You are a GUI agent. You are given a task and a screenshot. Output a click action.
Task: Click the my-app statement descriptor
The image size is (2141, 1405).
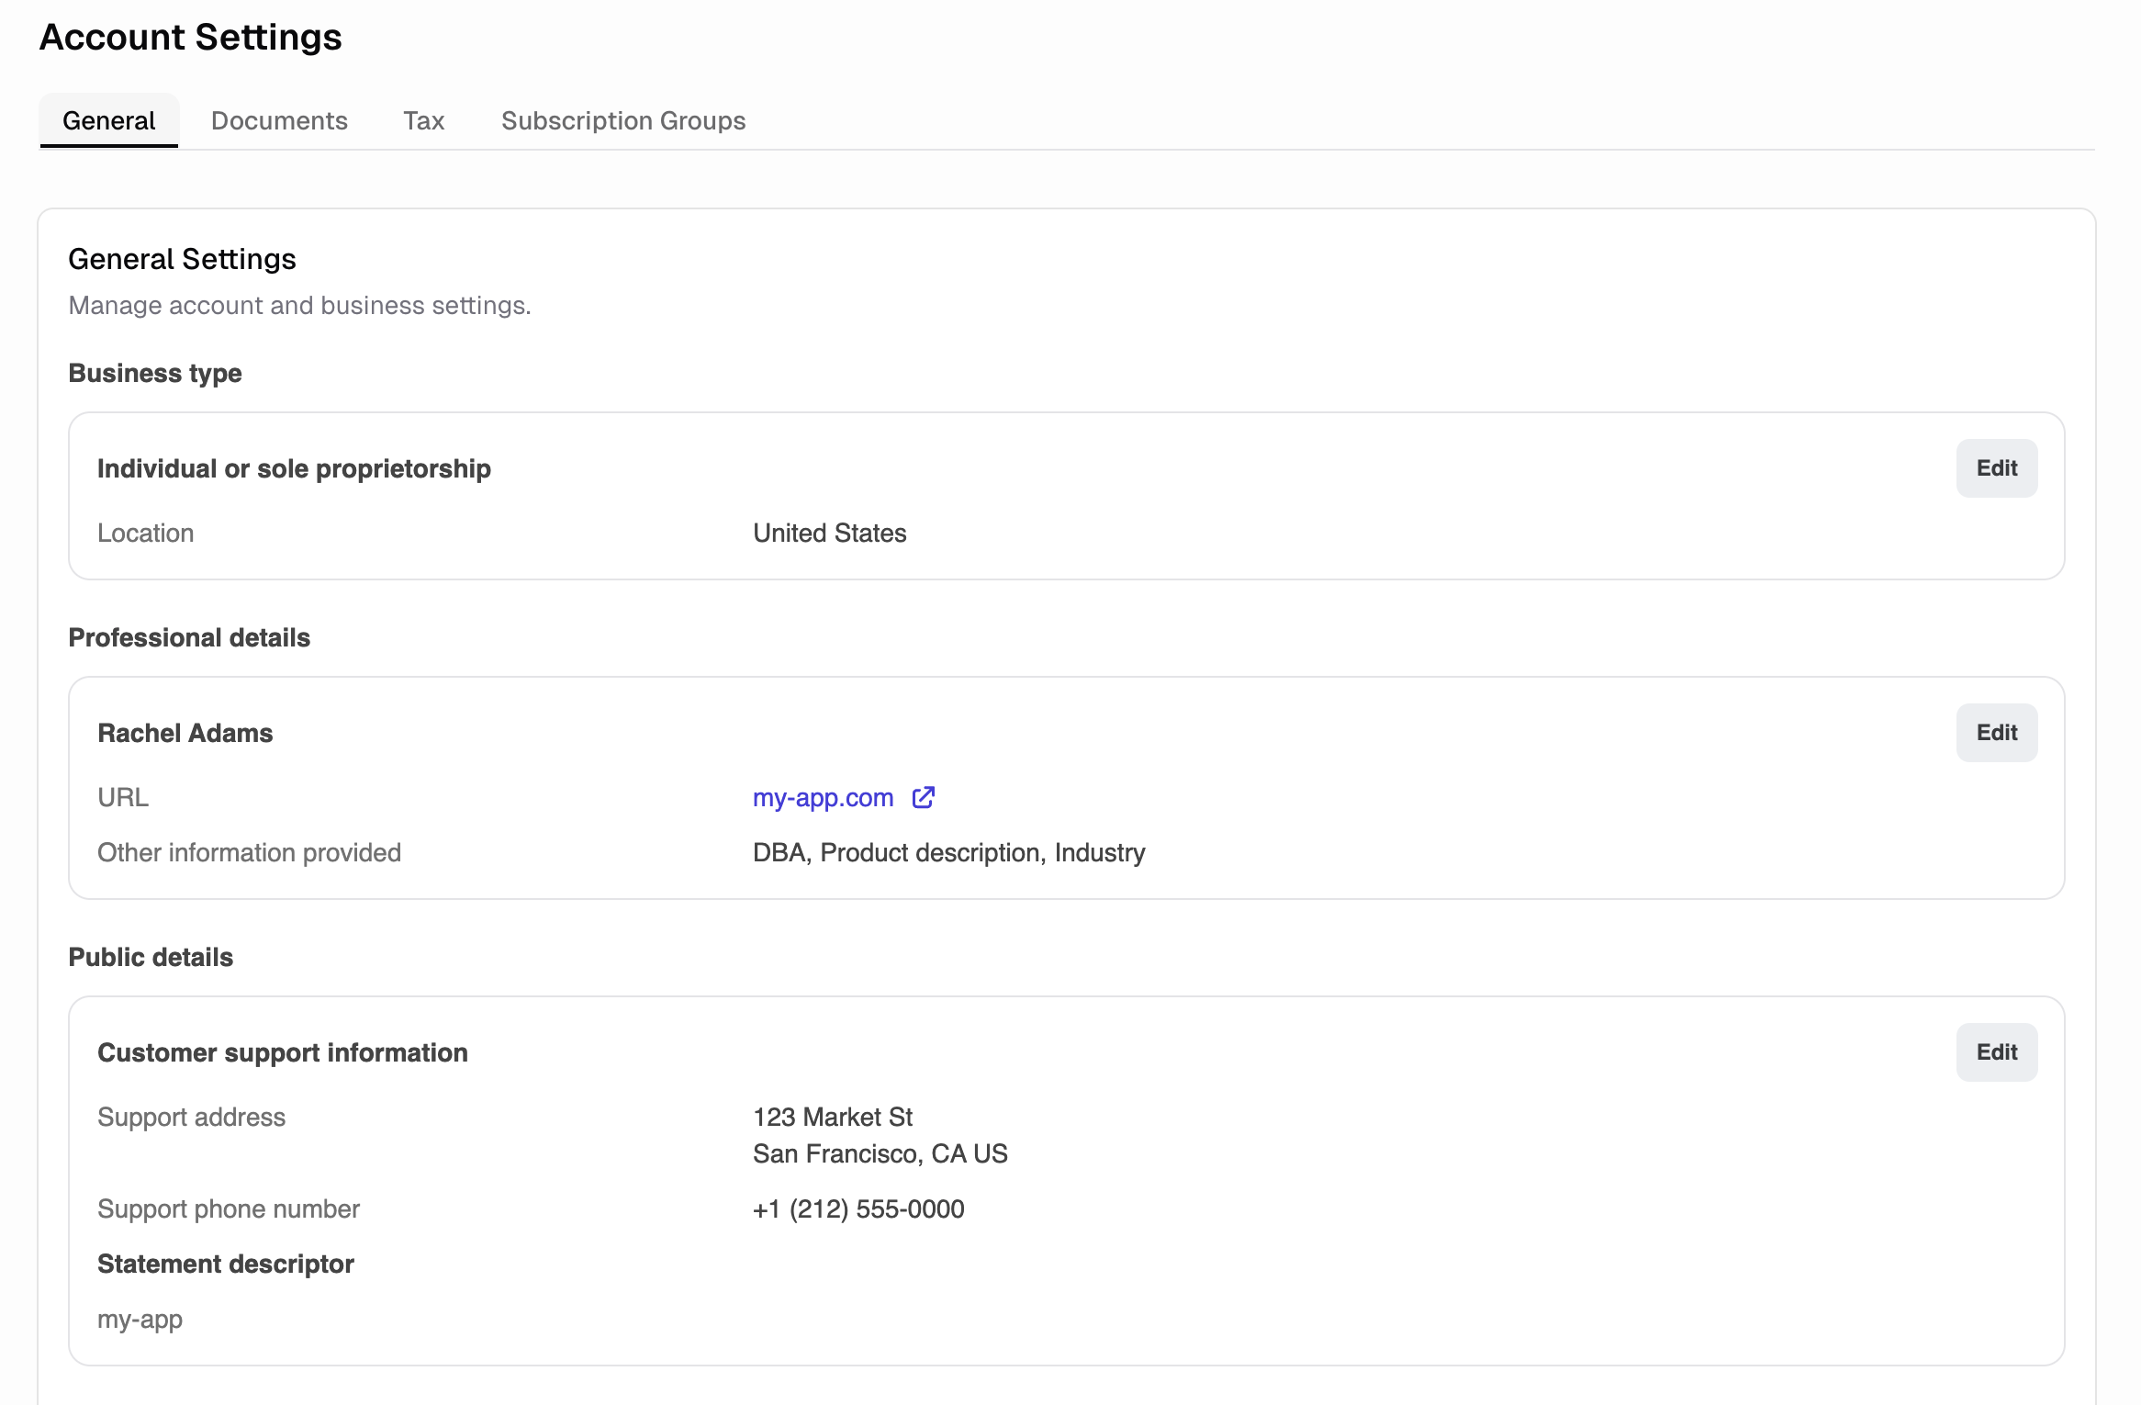tap(139, 1320)
